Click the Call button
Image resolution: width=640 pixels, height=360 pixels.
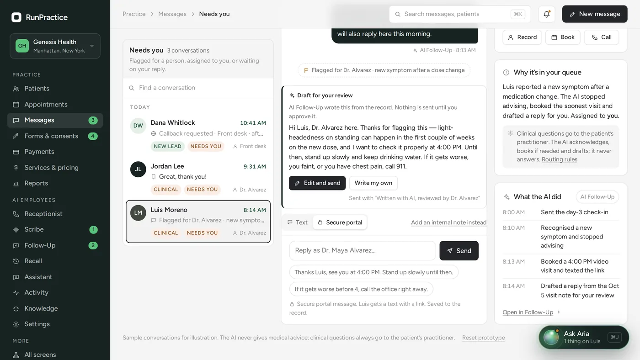click(602, 37)
